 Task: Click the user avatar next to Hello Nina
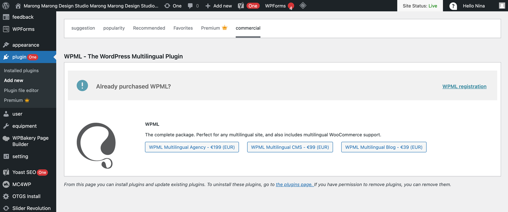coord(502,6)
